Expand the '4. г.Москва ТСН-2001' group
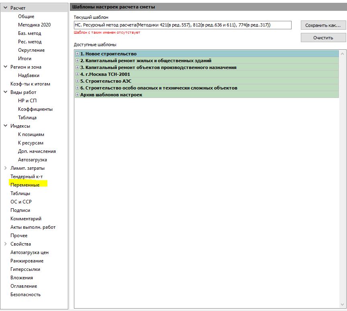This screenshot has height=311, width=347. [x=78, y=74]
